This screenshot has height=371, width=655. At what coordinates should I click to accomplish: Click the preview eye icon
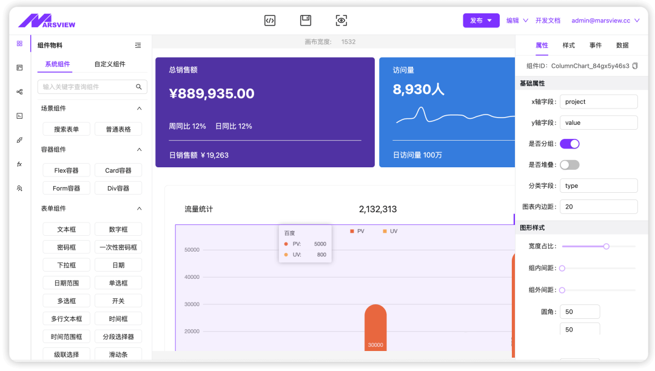click(341, 21)
